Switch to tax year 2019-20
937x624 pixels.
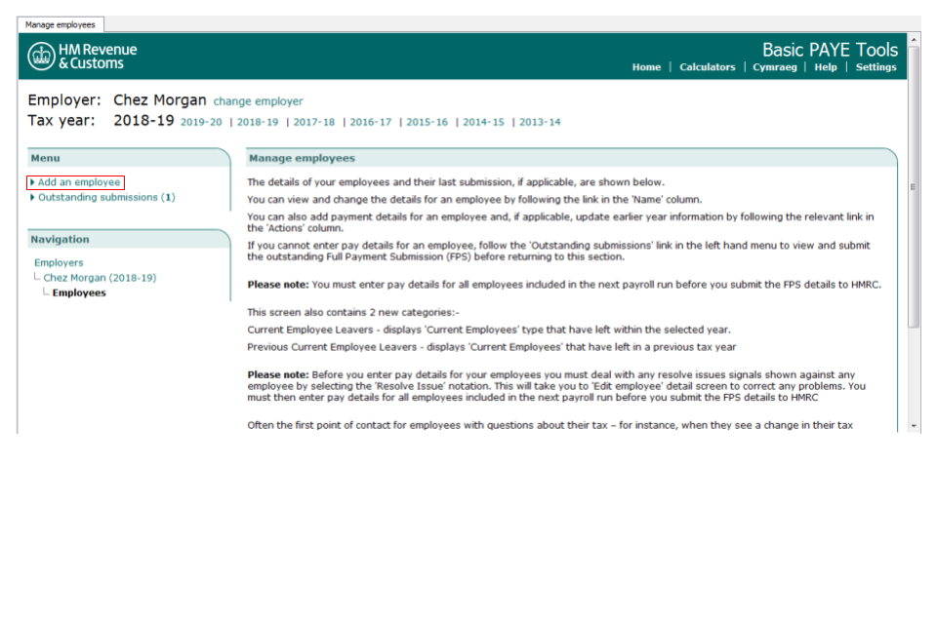click(x=201, y=123)
